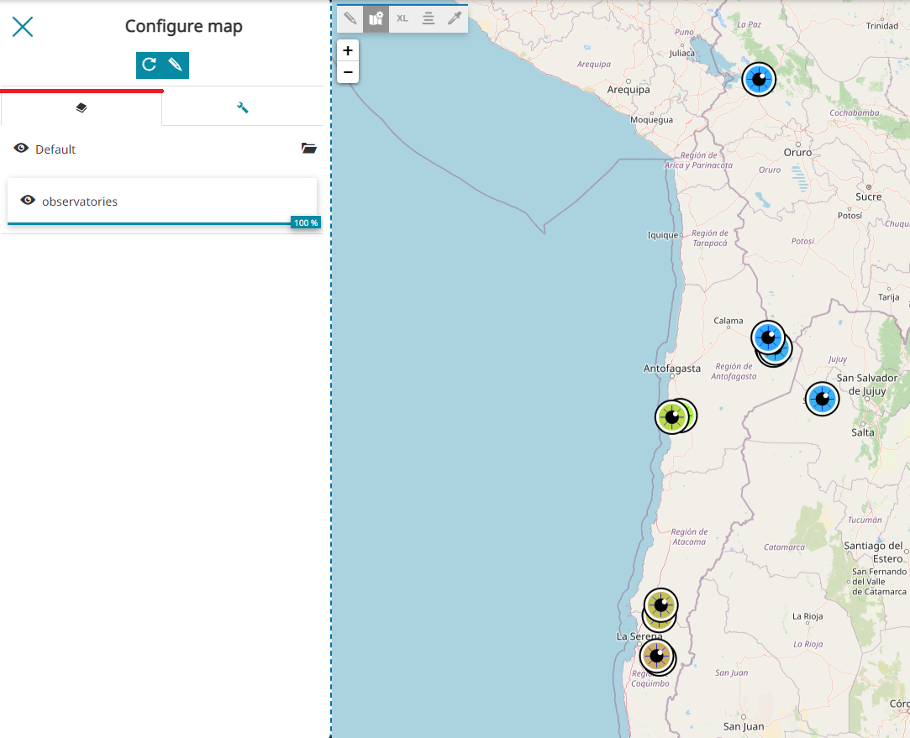The width and height of the screenshot is (910, 738).
Task: Close the Configure map panel
Action: click(x=23, y=27)
